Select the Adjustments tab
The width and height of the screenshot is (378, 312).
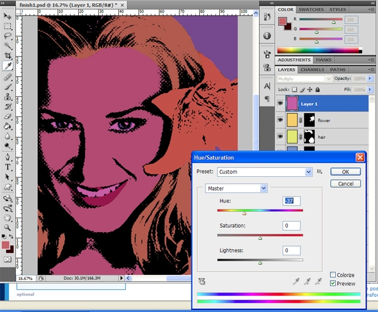[294, 60]
